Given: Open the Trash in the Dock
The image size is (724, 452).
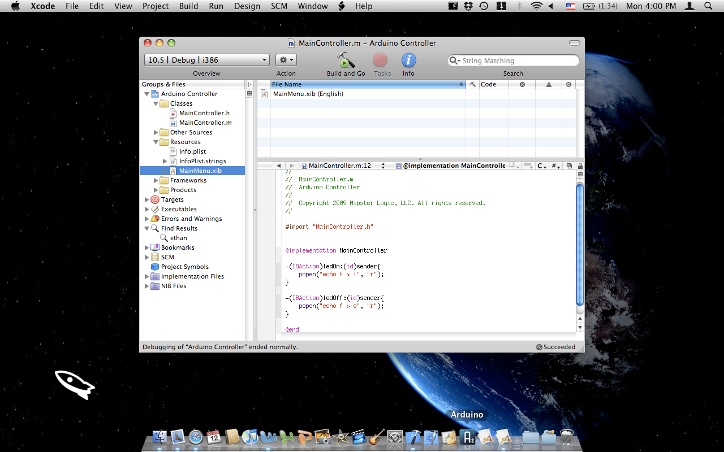Looking at the screenshot, I should (x=566, y=437).
